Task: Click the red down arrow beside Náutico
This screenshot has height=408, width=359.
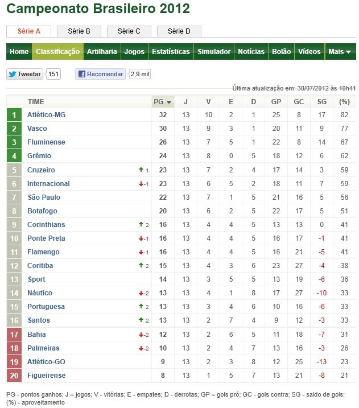Action: 141,293
